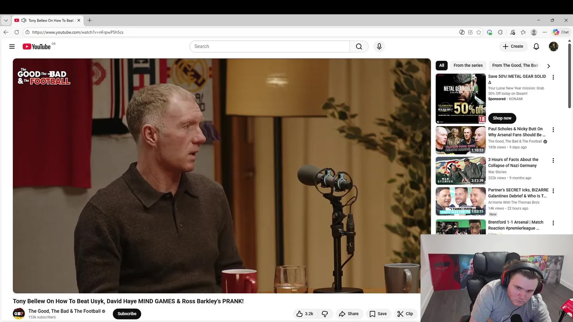573x322 pixels.
Task: Click the video title Tony Bellew On How To Beat Usyk
Action: (x=128, y=301)
